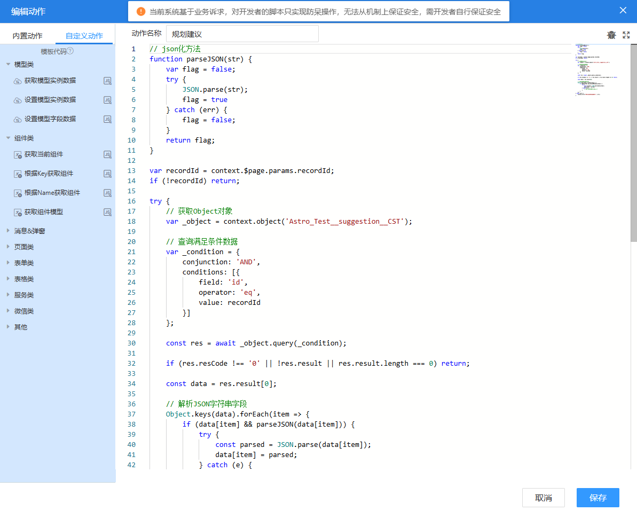Screen dimensions: 637x511
Task: Select template 获取当前组件
Action: 43,154
